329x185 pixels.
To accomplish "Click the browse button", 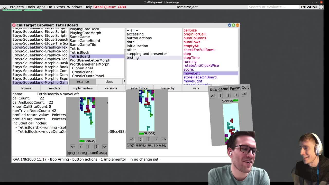I will coord(26,88).
